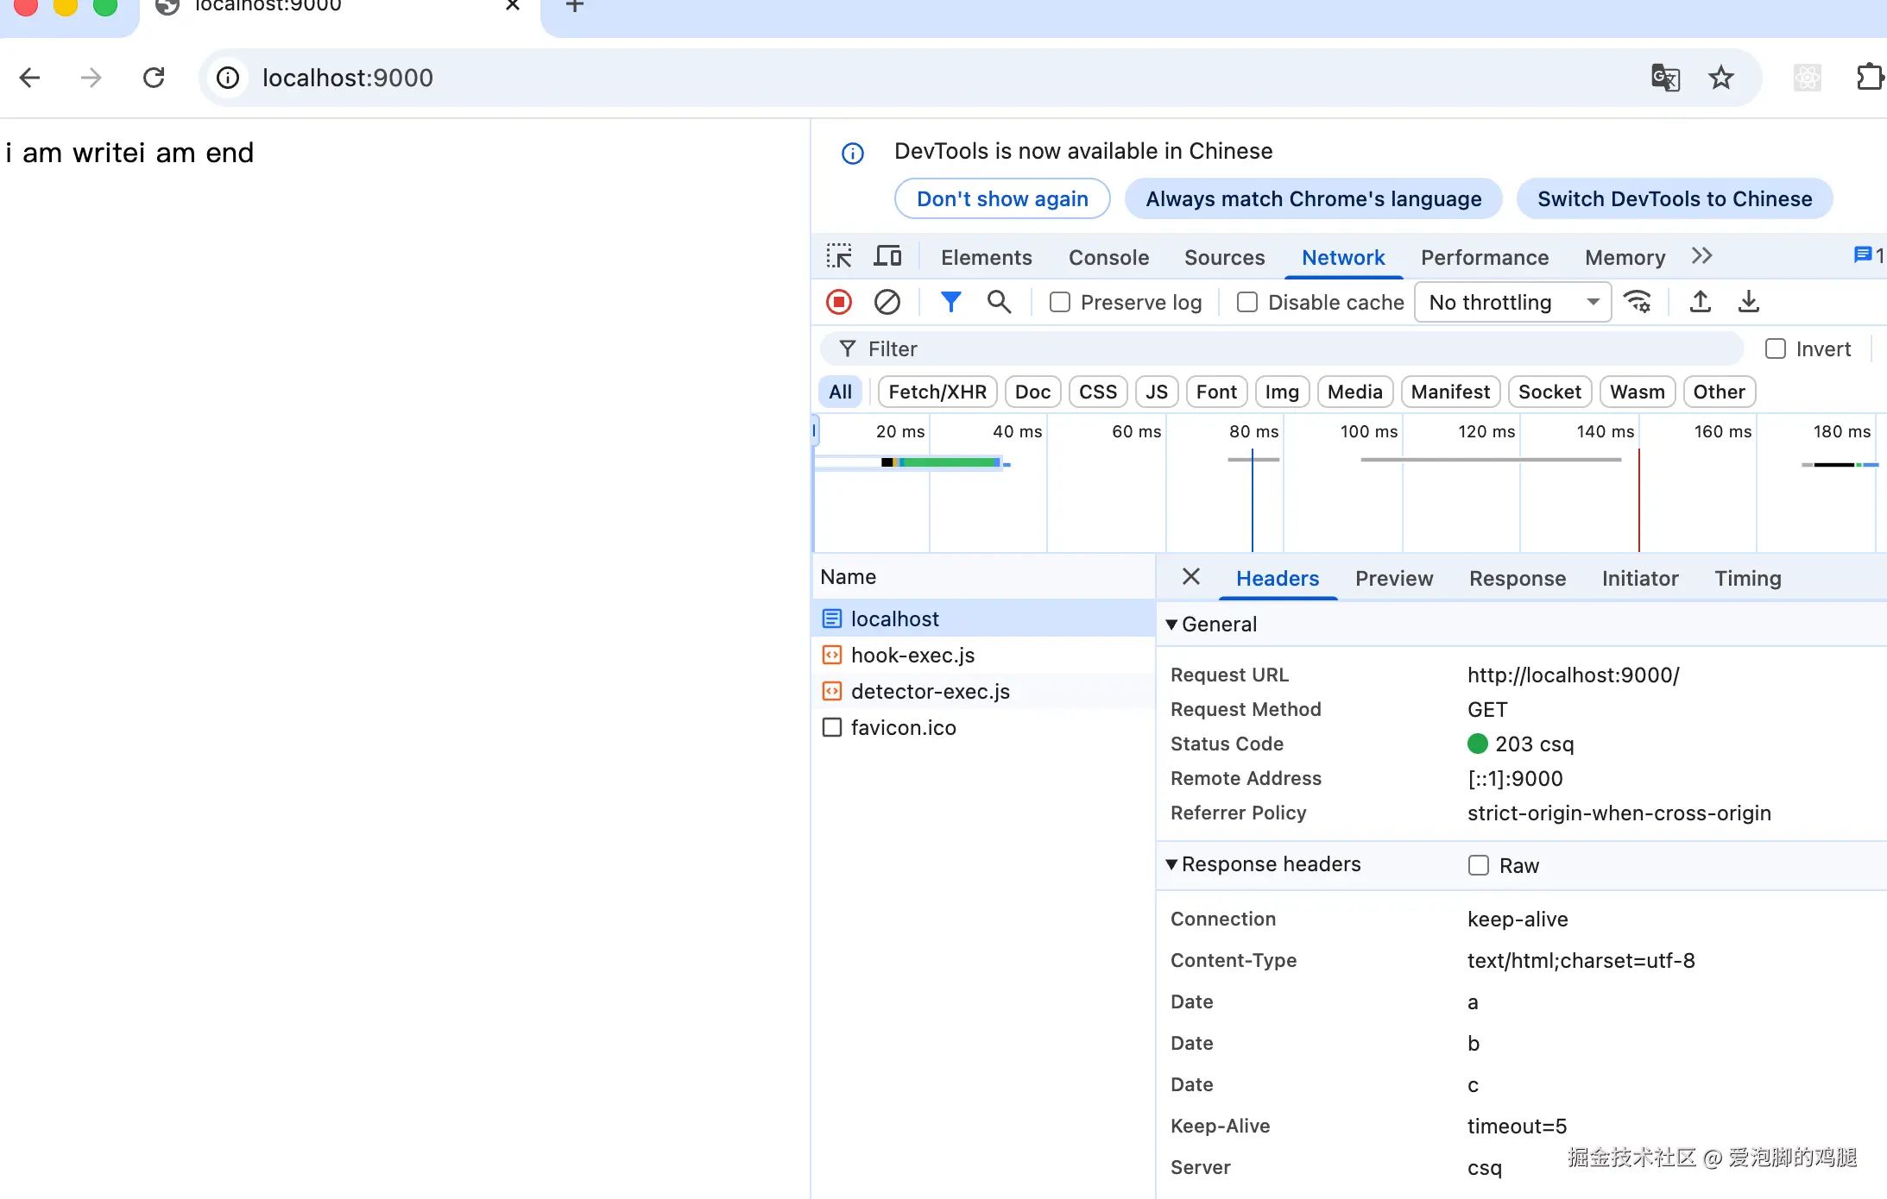Select the Fetch/XHR filter chip

click(937, 392)
